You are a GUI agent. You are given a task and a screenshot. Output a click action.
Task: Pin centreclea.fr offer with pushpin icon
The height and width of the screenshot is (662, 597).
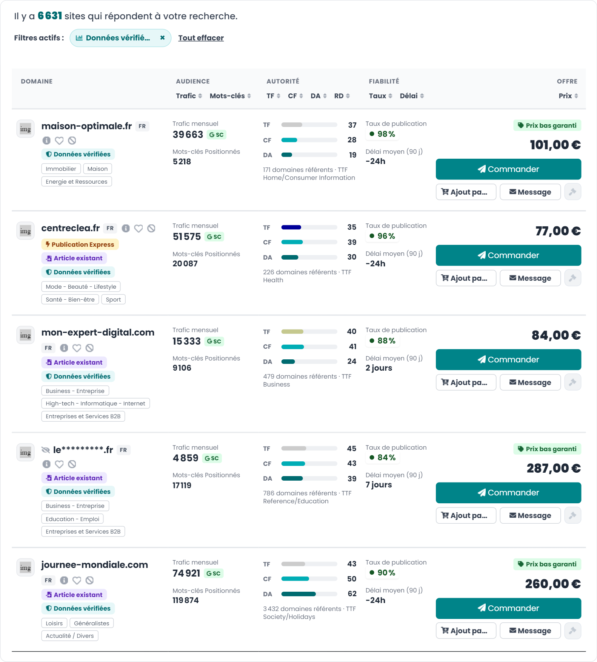[572, 278]
